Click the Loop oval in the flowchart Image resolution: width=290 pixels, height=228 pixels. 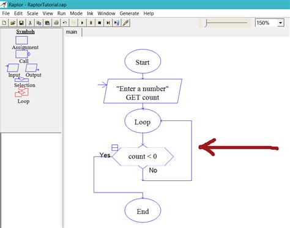point(143,121)
